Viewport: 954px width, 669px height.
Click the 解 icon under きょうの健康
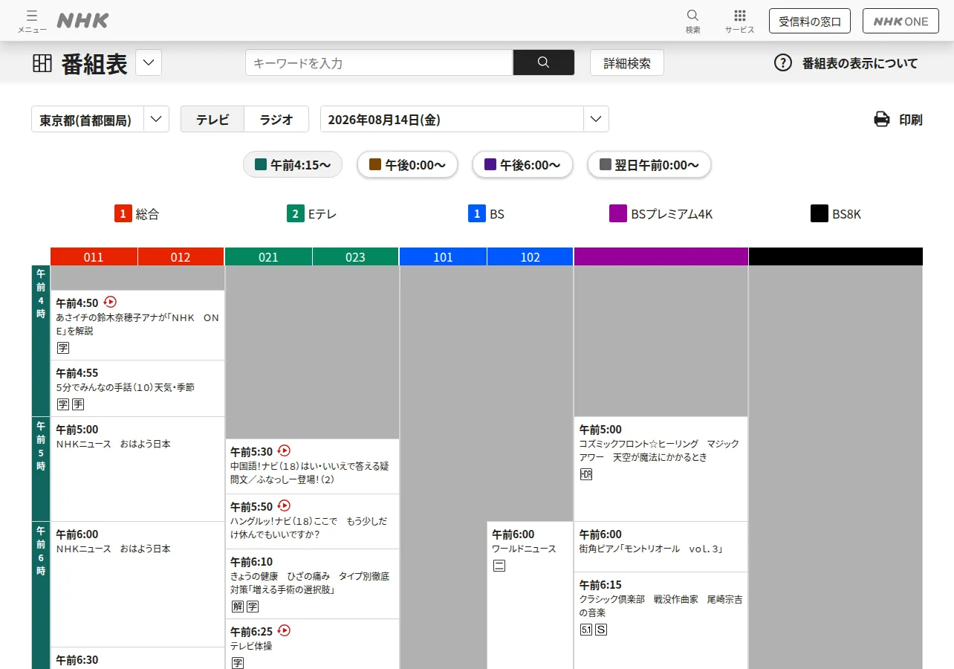point(238,607)
